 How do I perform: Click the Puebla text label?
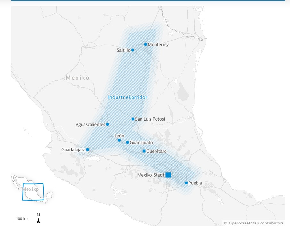click(196, 183)
